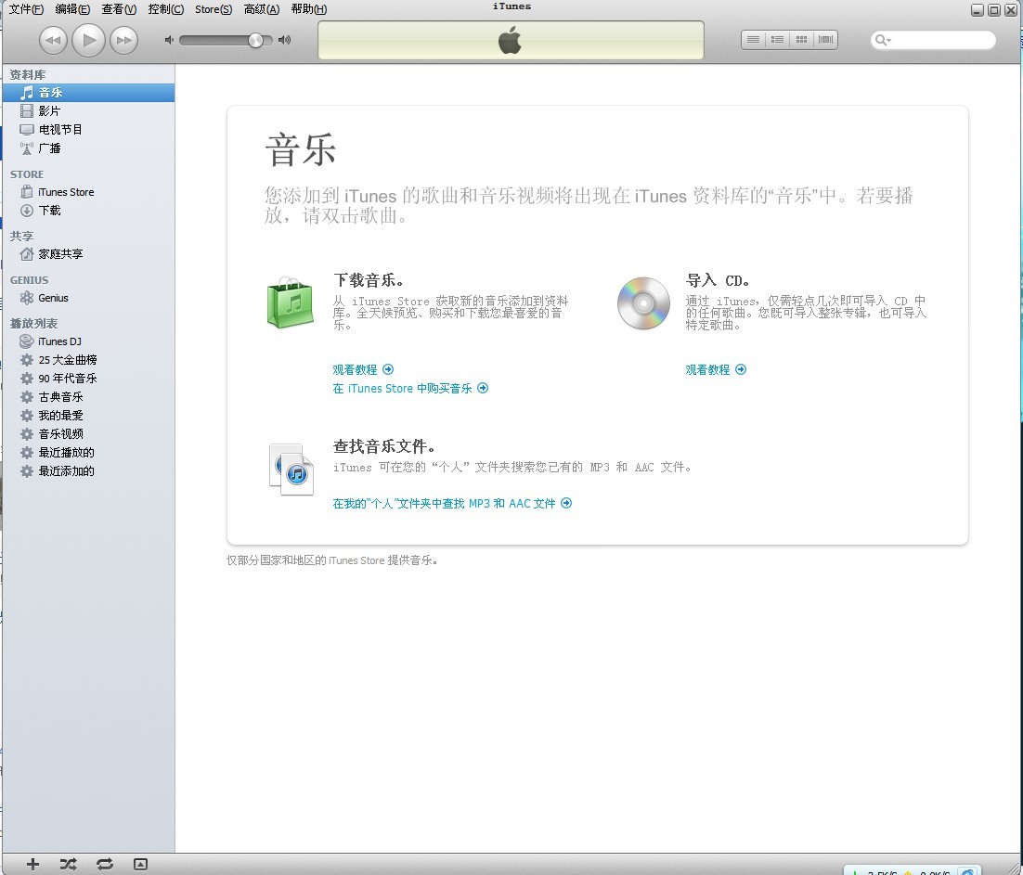Viewport: 1023px width, 875px height.
Task: Click the find MP3 and AAC files link
Action: pos(452,503)
